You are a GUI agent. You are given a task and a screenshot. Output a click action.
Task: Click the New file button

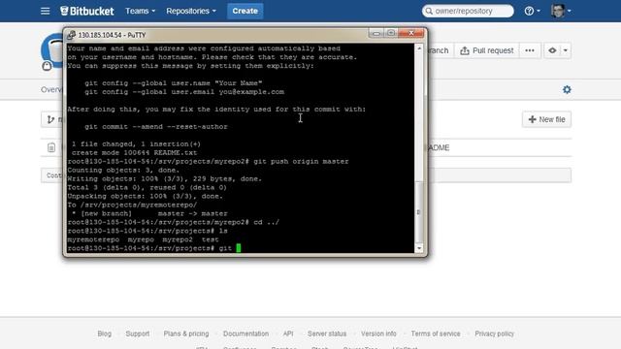546,119
